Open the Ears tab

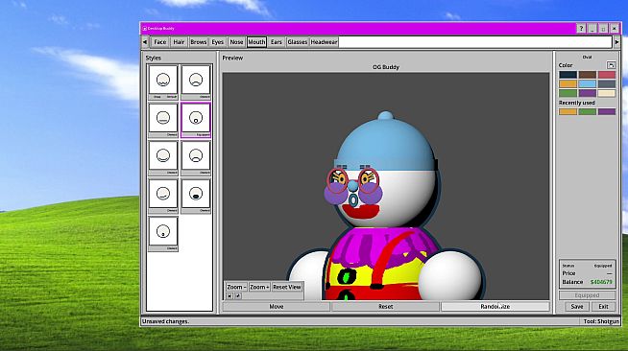(x=276, y=42)
